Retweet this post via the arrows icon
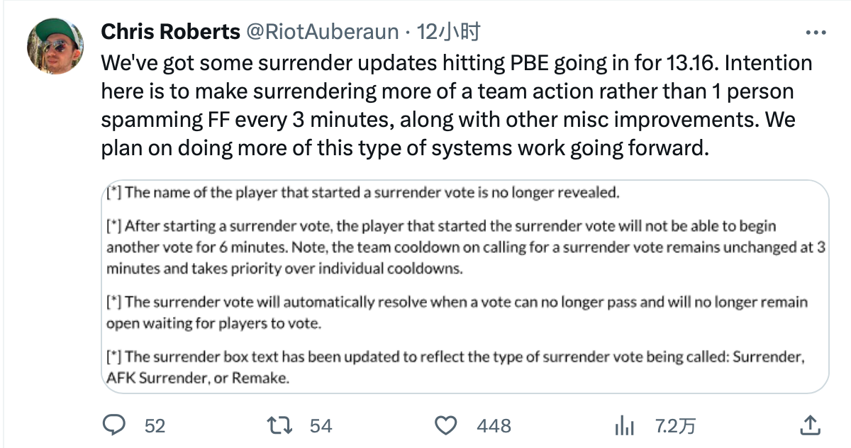 coord(278,425)
